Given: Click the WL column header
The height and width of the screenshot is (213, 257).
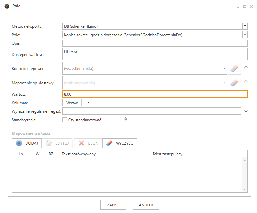Looking at the screenshot, I should tap(40, 154).
